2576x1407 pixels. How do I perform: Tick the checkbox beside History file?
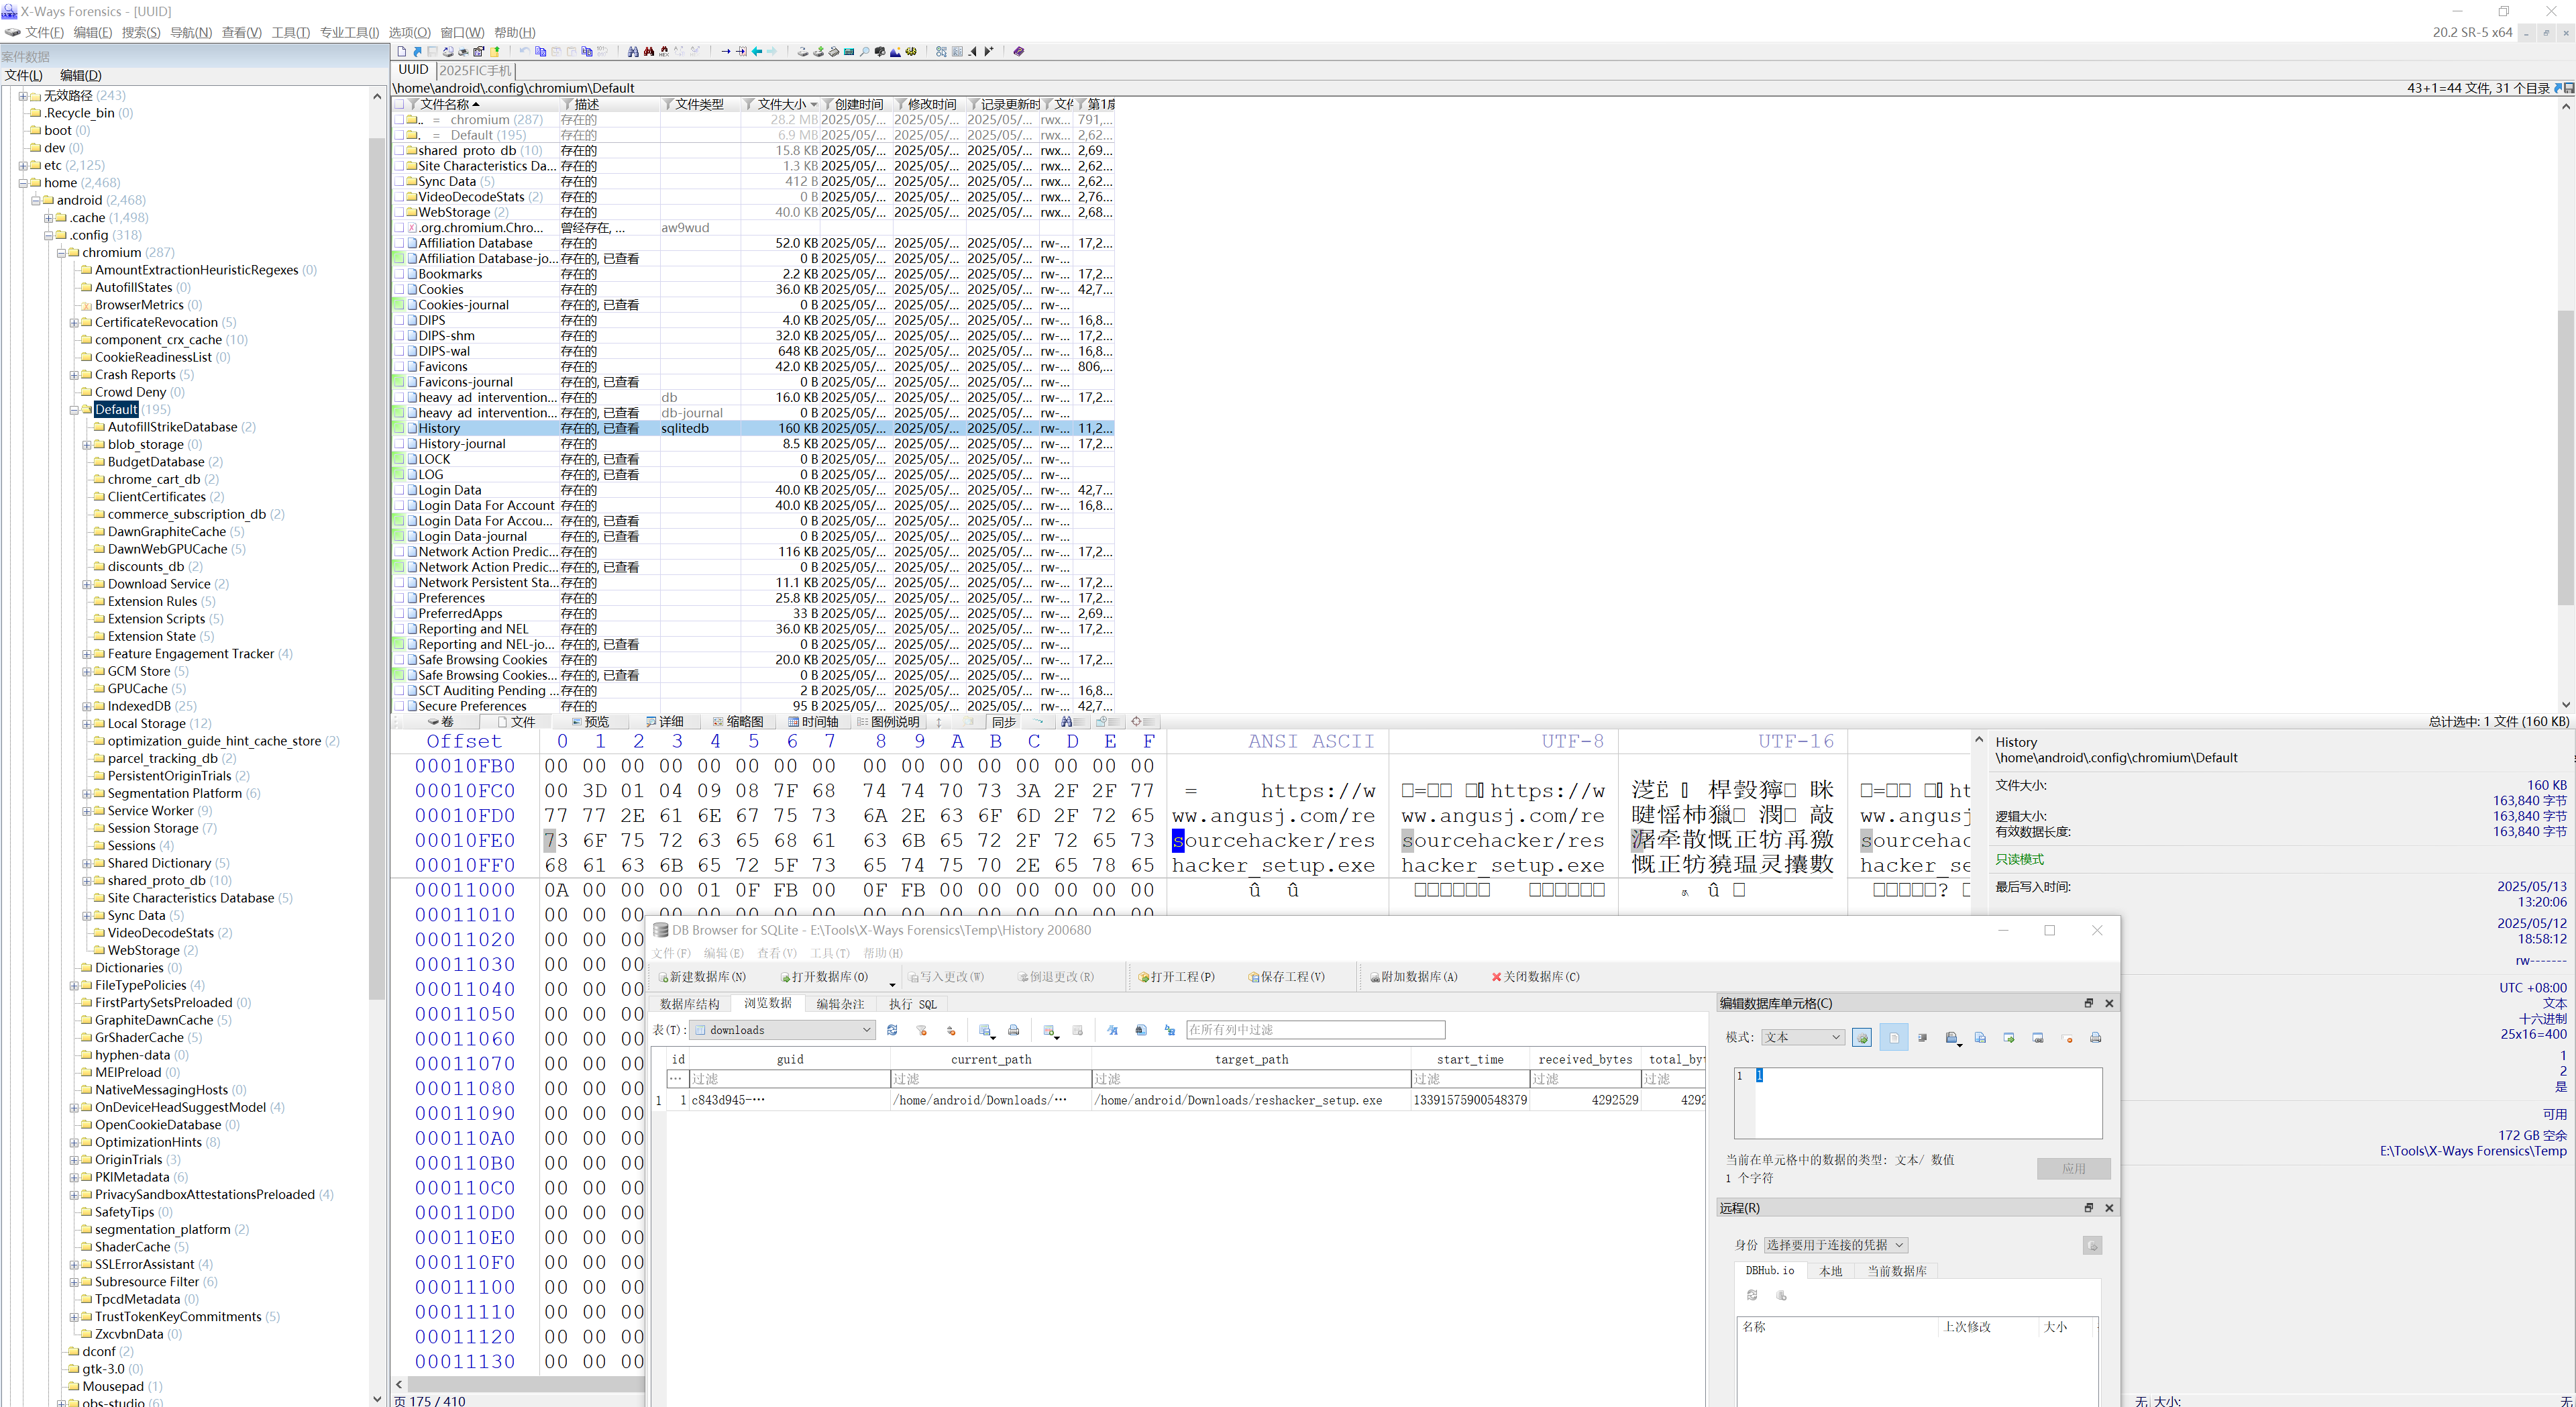tap(399, 428)
